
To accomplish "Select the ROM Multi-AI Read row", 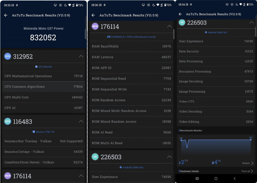I will tap(131, 143).
